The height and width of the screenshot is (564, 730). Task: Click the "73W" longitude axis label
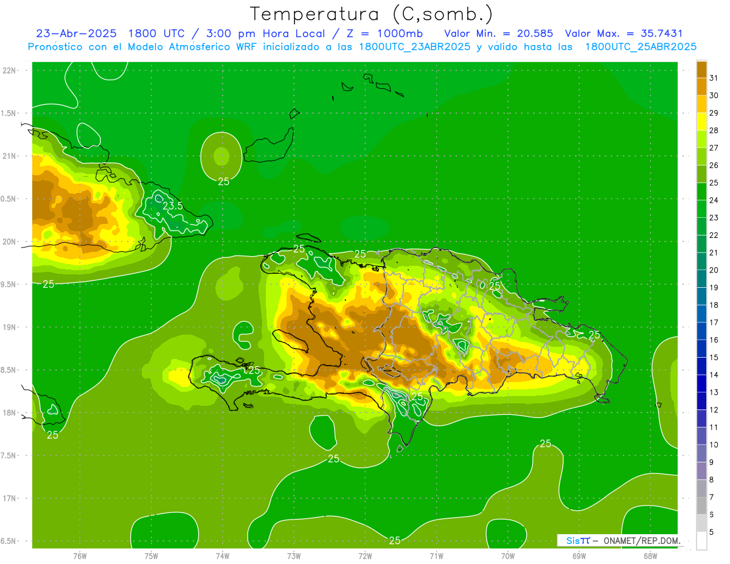click(x=294, y=556)
